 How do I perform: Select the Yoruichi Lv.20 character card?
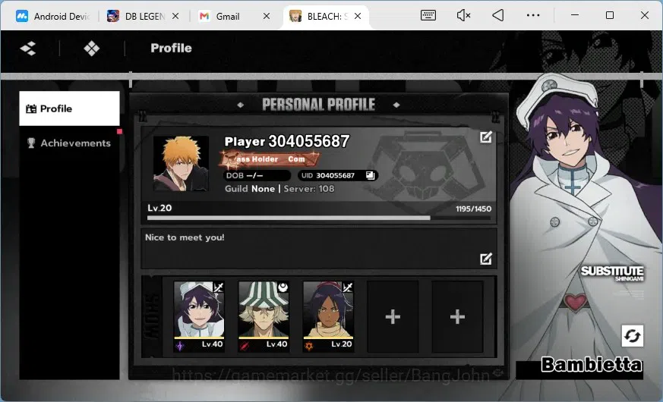(328, 317)
